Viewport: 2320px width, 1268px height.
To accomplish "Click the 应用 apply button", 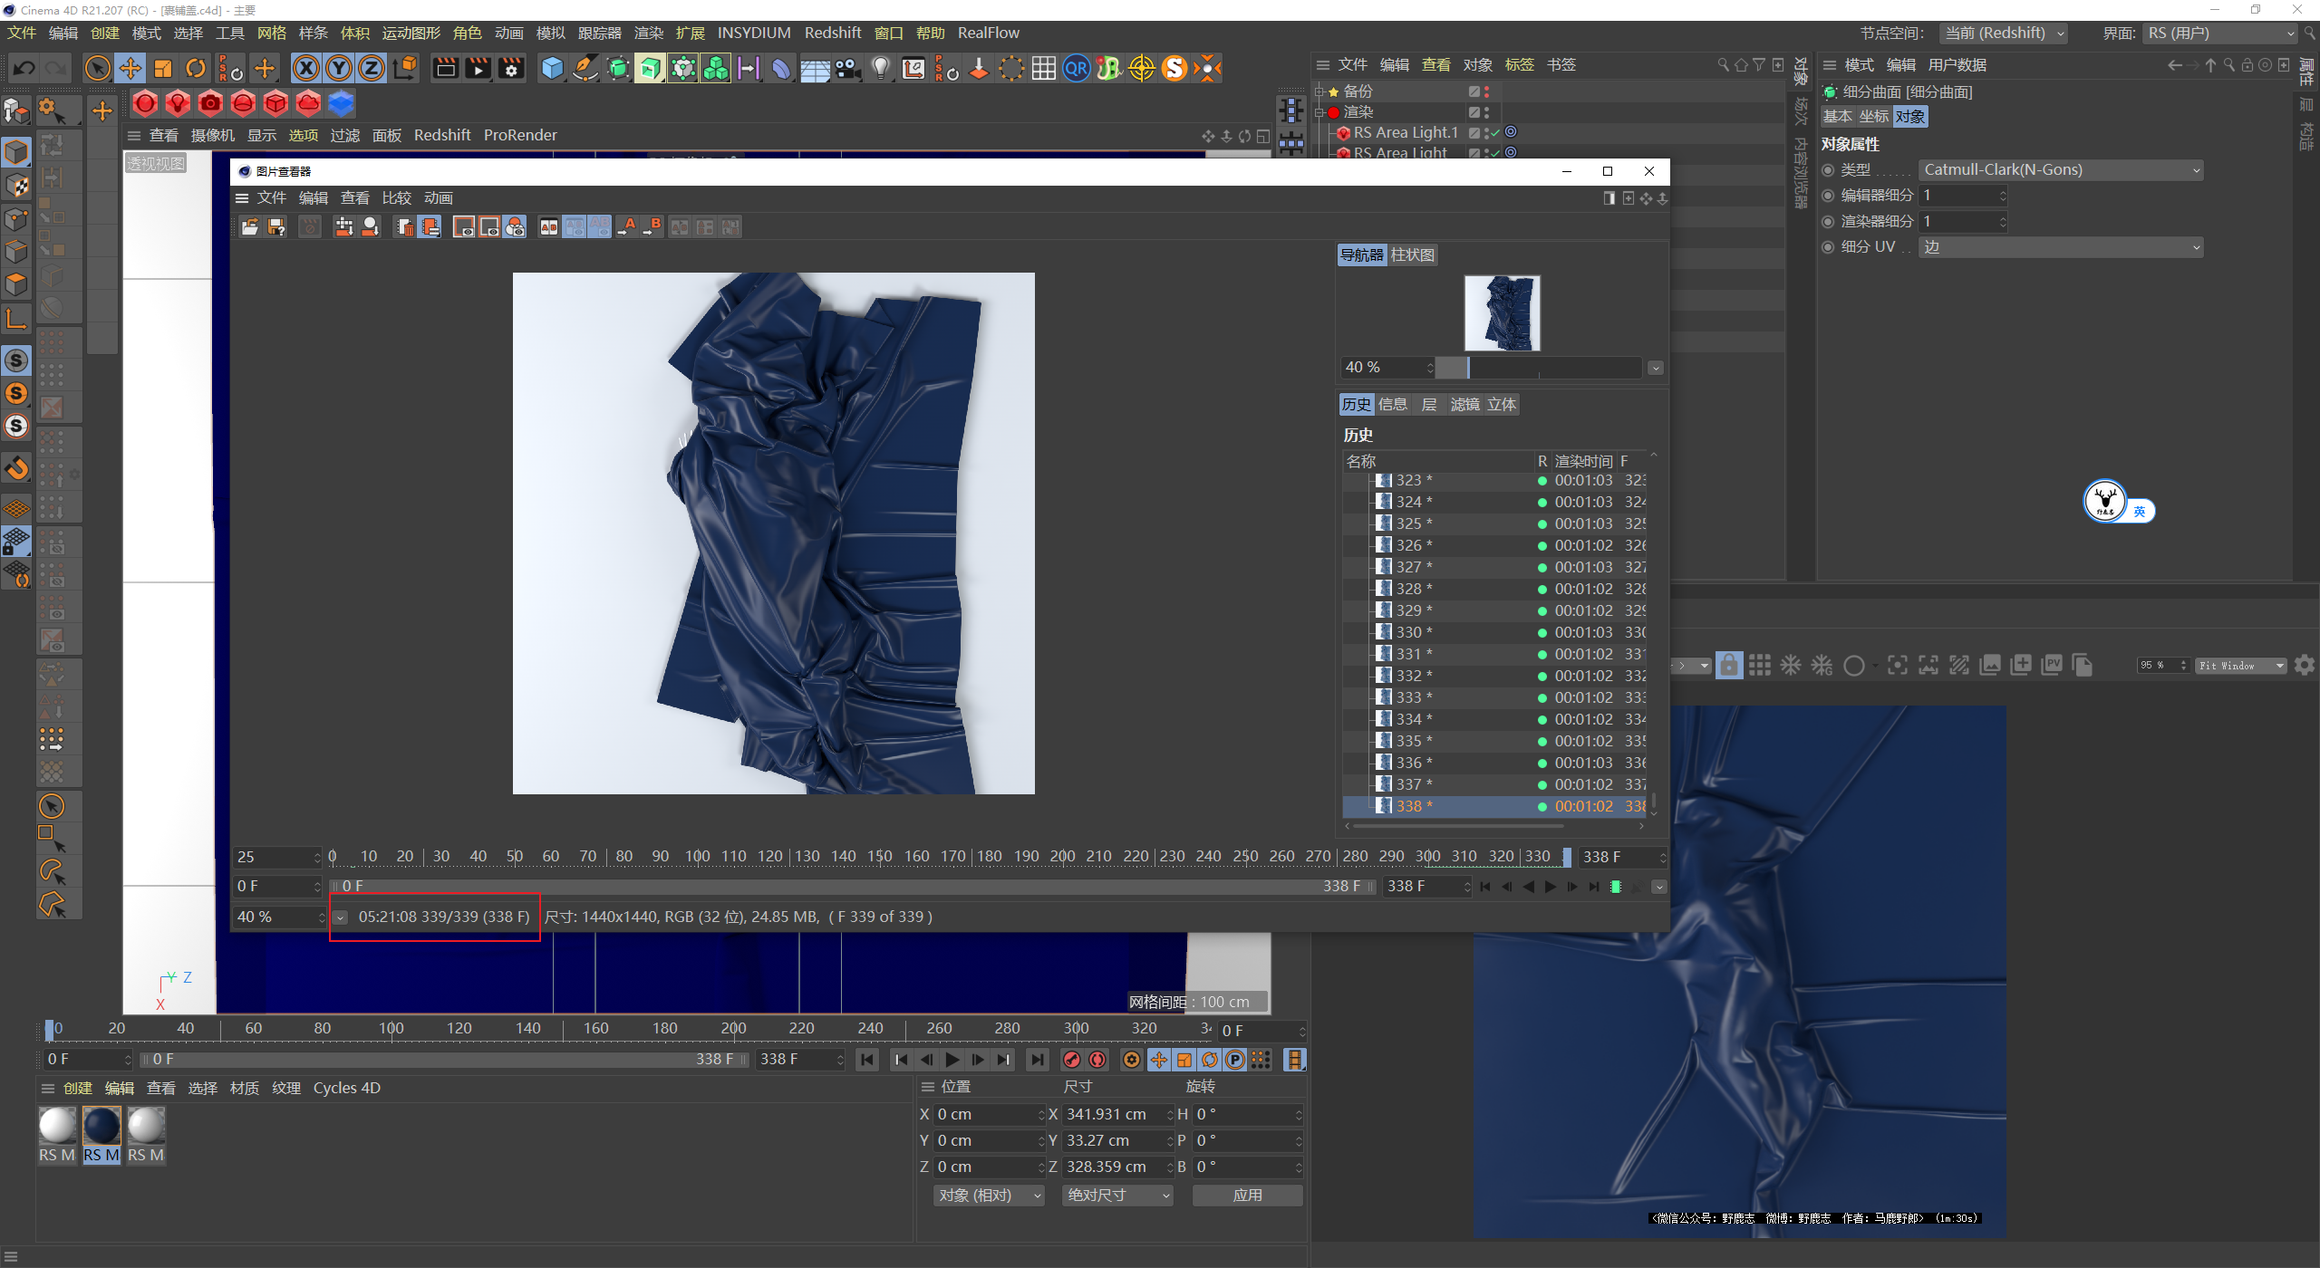I will coord(1247,1196).
